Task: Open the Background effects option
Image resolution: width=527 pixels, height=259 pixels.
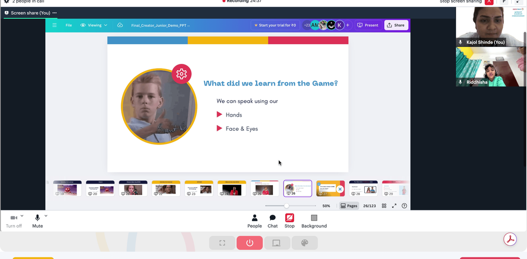Action: pos(314,222)
